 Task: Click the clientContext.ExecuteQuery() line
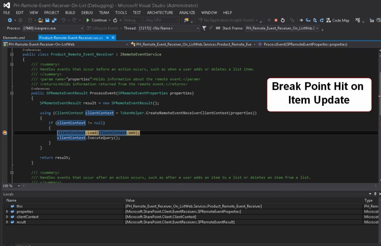(89, 138)
